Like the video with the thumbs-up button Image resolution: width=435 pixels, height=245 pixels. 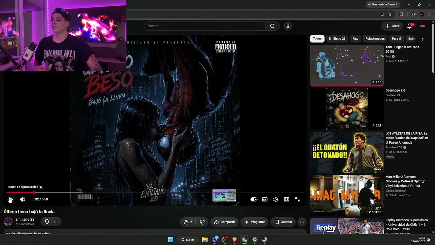pos(188,222)
